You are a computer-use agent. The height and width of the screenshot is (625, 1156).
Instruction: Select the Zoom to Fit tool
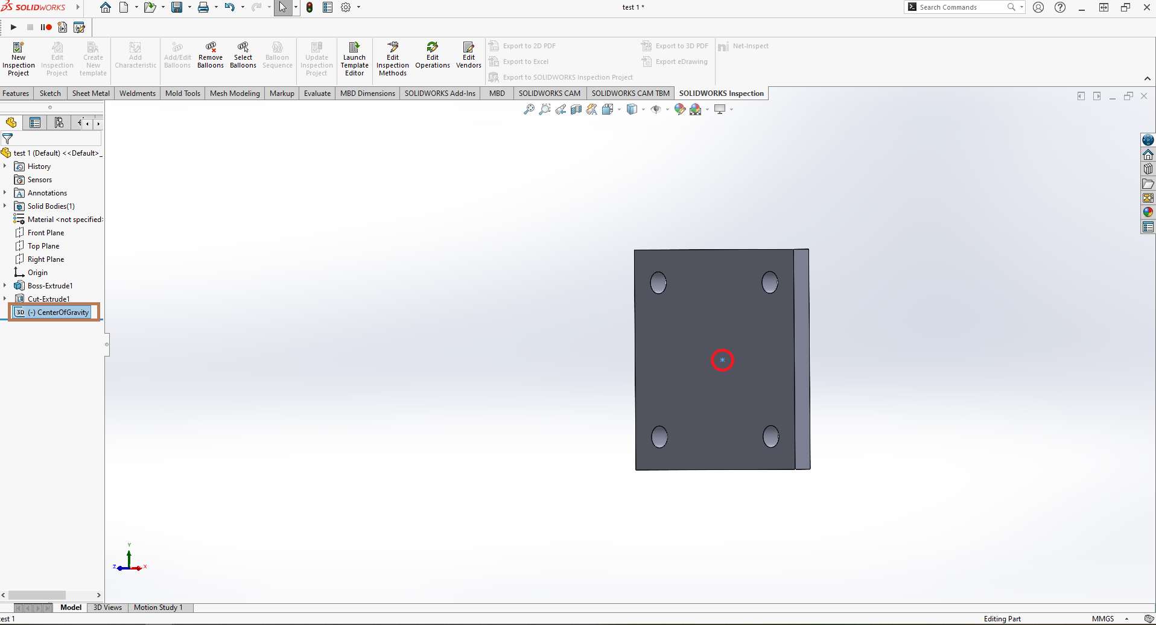[x=529, y=109]
